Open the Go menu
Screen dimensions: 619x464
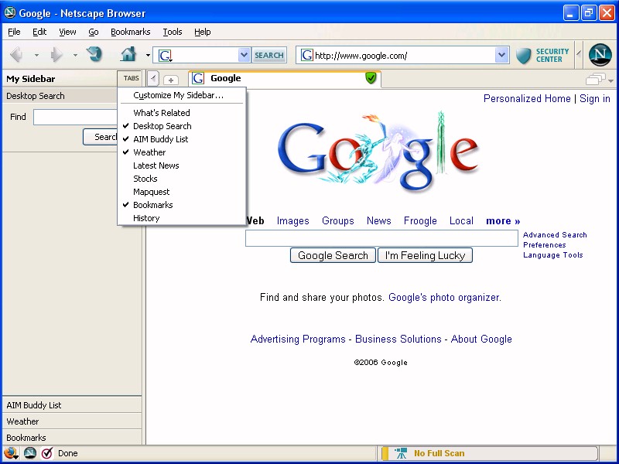tap(94, 32)
